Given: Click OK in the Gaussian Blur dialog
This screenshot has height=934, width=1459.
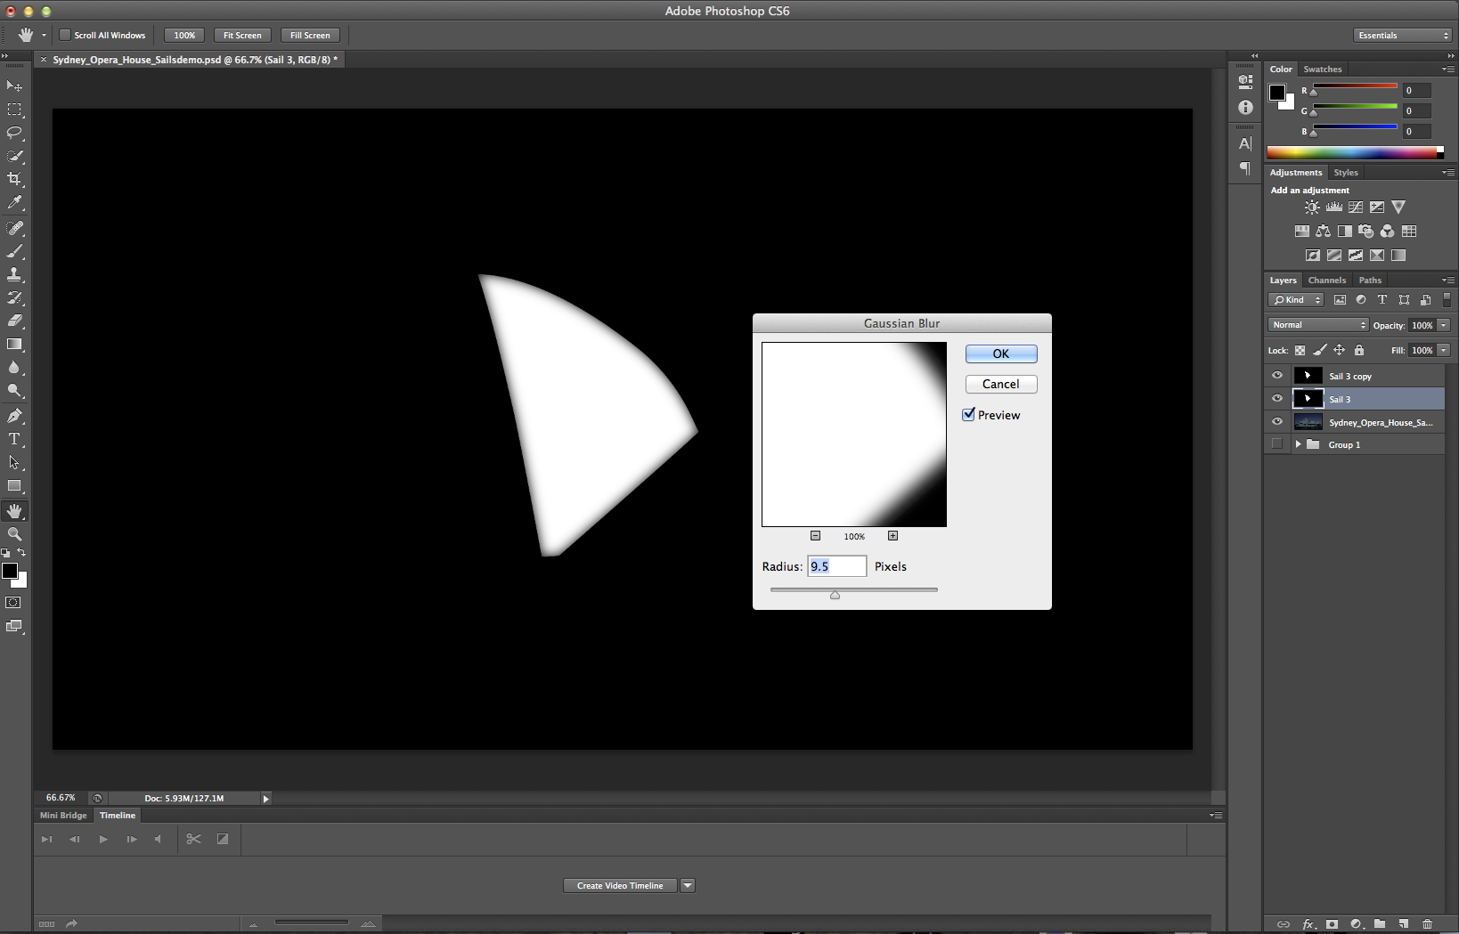Looking at the screenshot, I should 1001,354.
